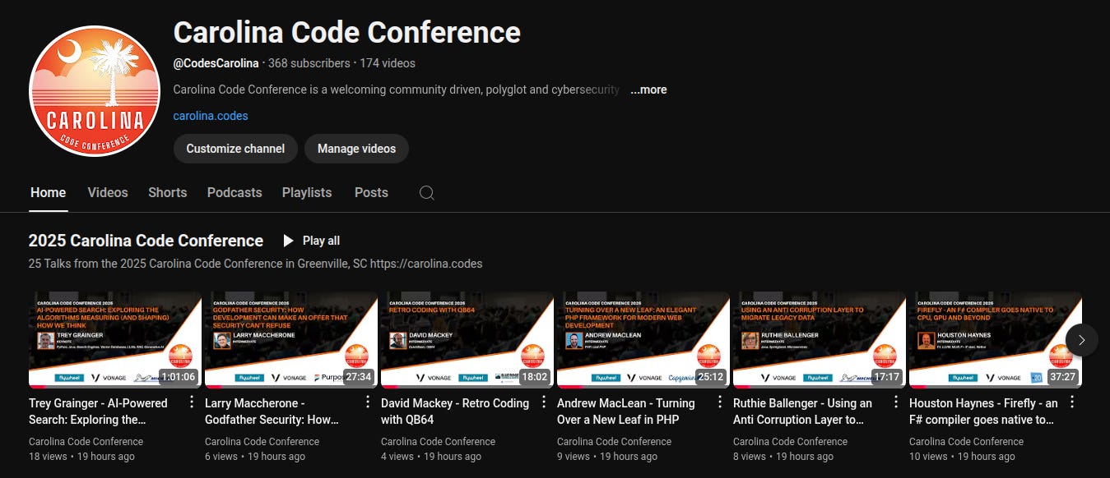Switch to the Shorts tab
This screenshot has width=1110, height=478.
[168, 192]
